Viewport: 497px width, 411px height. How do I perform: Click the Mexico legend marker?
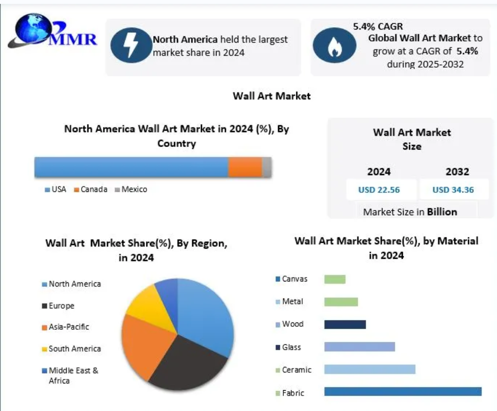(x=117, y=190)
